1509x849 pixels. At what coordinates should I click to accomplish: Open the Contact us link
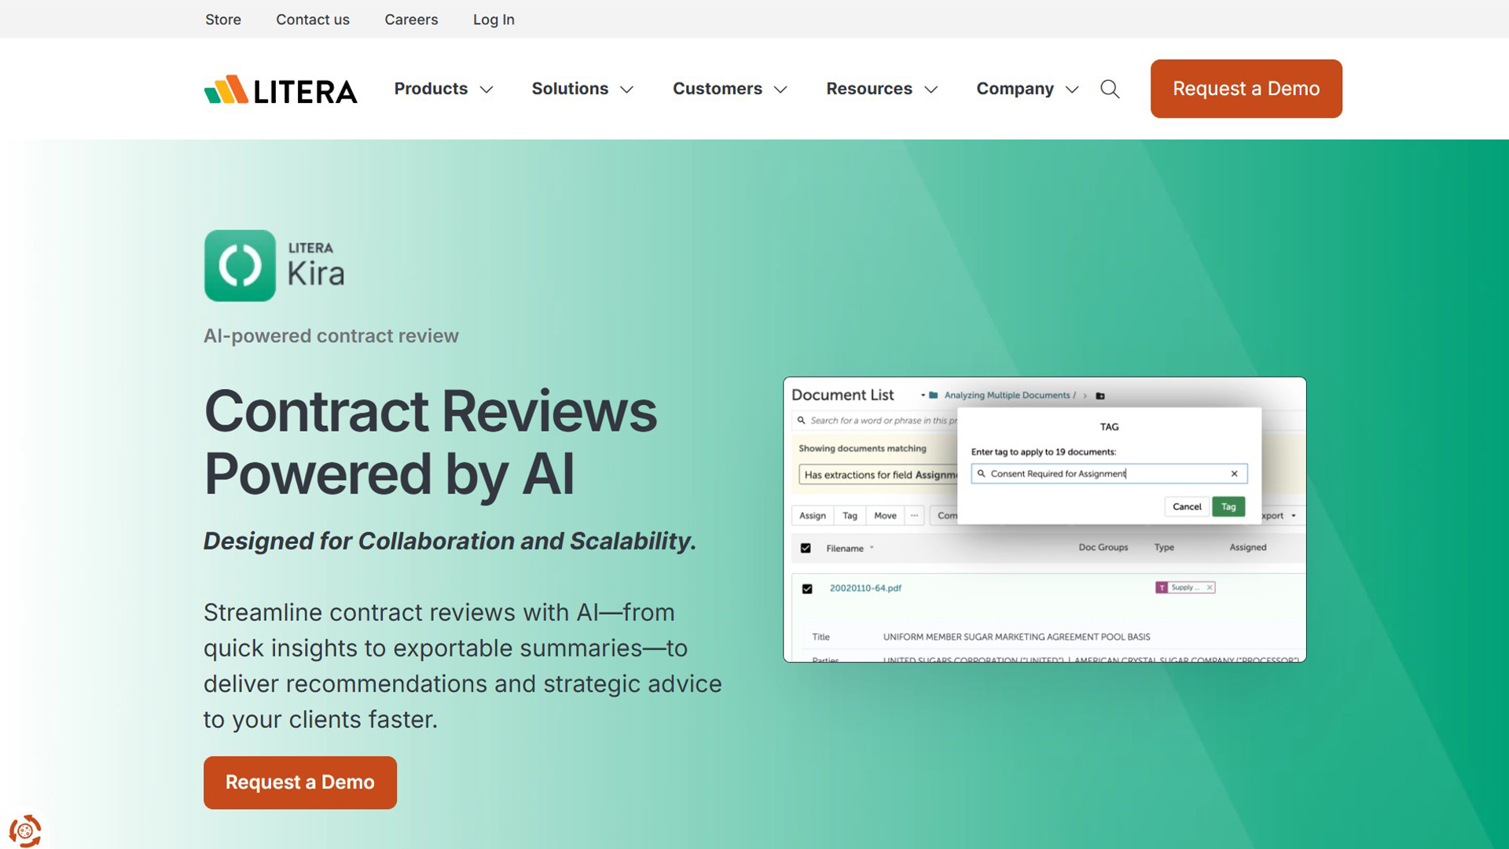(x=313, y=20)
